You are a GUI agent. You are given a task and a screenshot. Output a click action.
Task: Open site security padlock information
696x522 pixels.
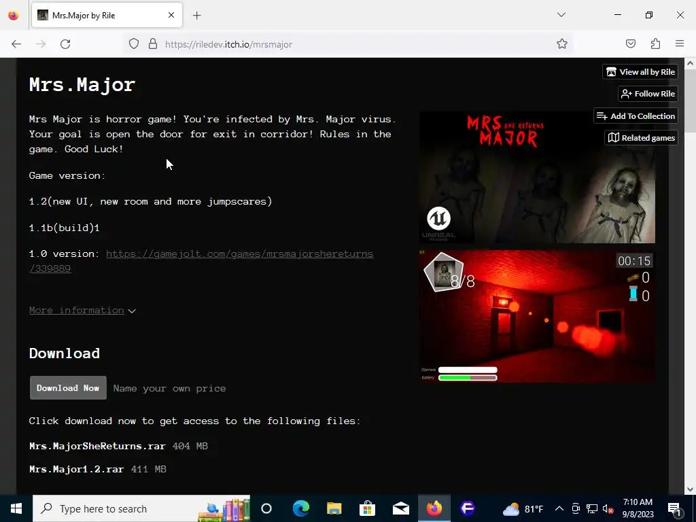pyautogui.click(x=153, y=44)
